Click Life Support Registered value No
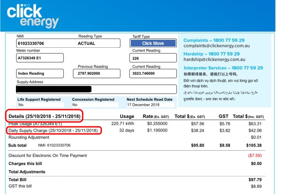The image size is (283, 194). (41, 105)
